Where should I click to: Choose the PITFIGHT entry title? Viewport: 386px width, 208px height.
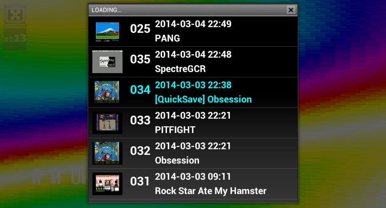point(175,130)
